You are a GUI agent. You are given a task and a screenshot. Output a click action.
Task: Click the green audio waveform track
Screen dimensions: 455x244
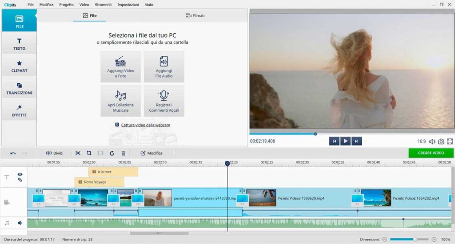pos(239,223)
